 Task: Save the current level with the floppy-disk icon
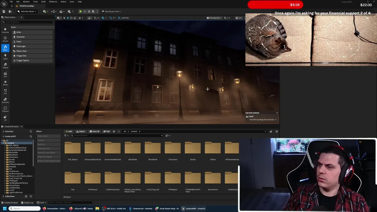4,11
